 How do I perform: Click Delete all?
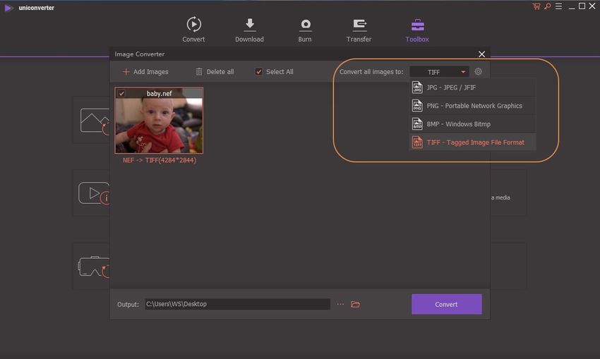click(x=215, y=72)
